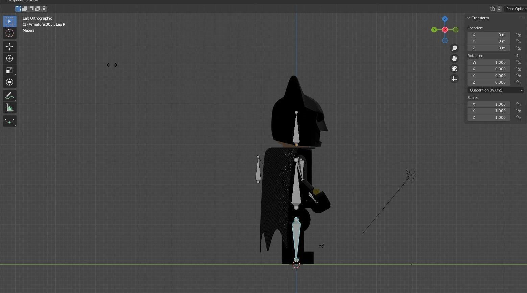Toggle X-axis mirror button
The width and height of the screenshot is (527, 293).
[x=499, y=9]
